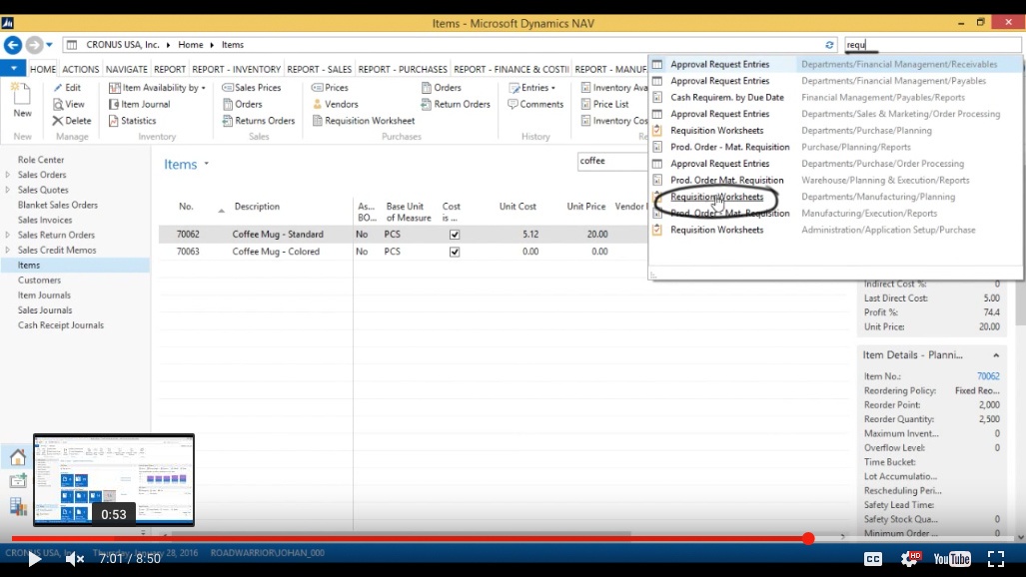This screenshot has width=1026, height=577.
Task: Select Requisition Worksheets under Departments/Purchase/Planning
Action: click(716, 131)
